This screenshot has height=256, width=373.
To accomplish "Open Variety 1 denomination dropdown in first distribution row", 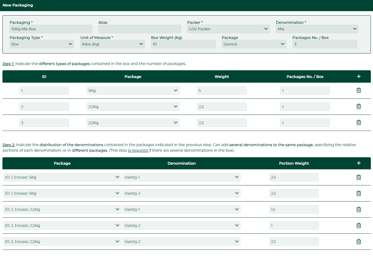I will coord(182,177).
